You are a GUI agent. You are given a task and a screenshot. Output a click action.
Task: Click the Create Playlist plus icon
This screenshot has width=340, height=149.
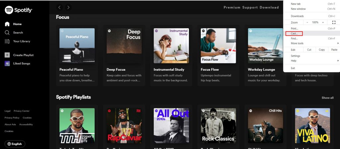pyautogui.click(x=7, y=55)
